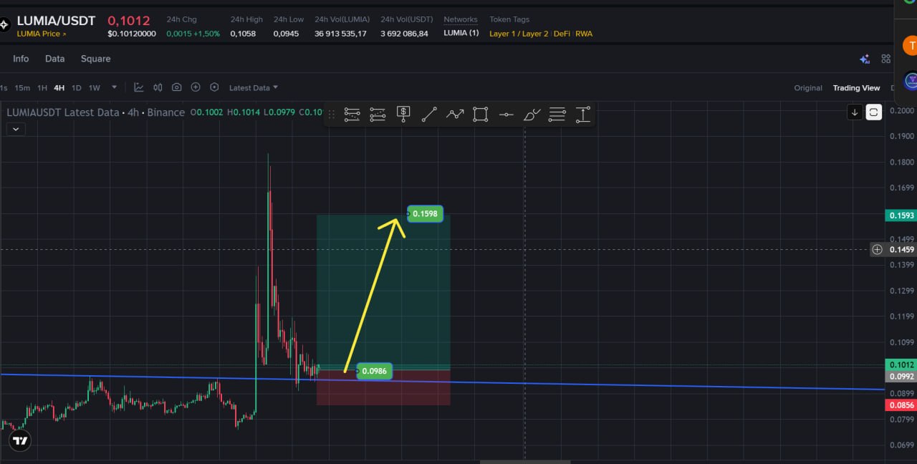Follow the LUMIA Price link
The image size is (917, 464).
click(x=42, y=34)
